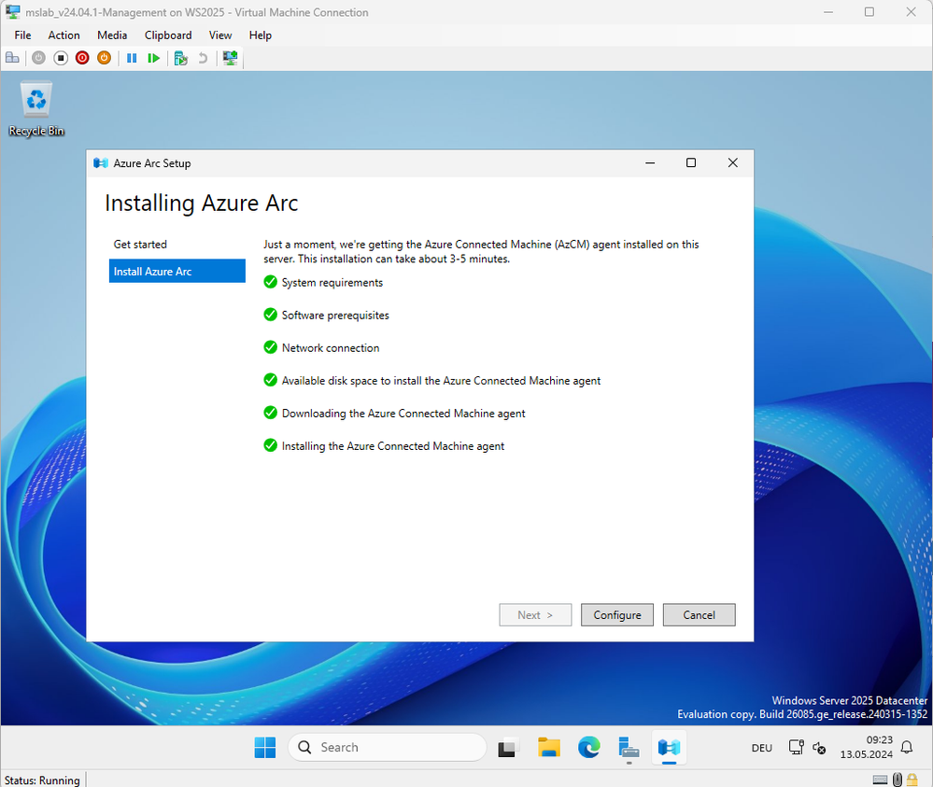Click the green check beside System requirements
The height and width of the screenshot is (787, 933).
(270, 282)
